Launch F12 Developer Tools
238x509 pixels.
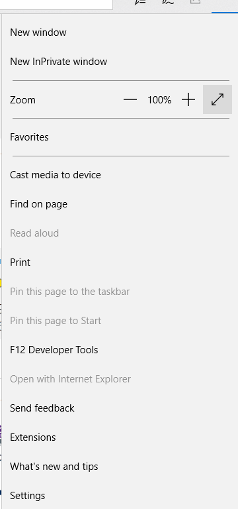coord(120,350)
